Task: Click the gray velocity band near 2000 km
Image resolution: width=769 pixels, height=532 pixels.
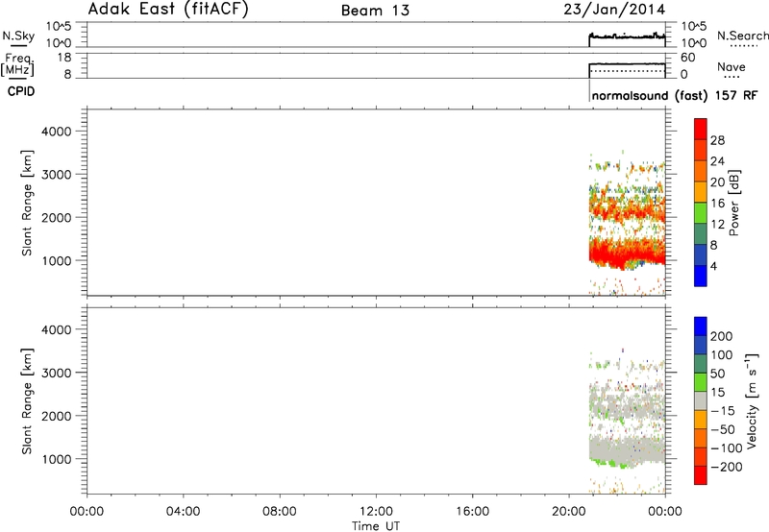Action: (627, 404)
